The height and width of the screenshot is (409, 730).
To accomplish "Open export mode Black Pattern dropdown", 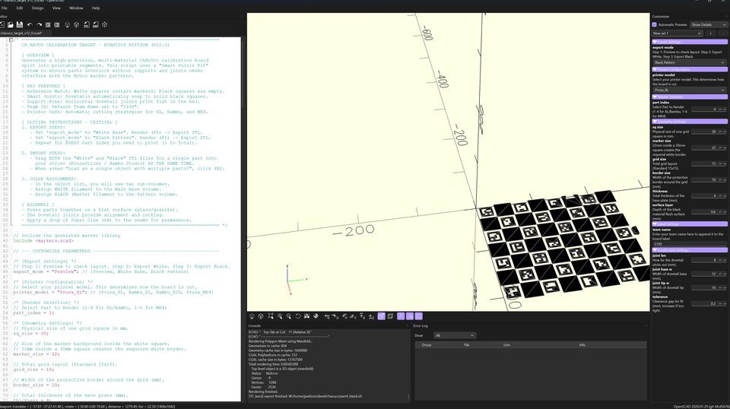I will [689, 62].
